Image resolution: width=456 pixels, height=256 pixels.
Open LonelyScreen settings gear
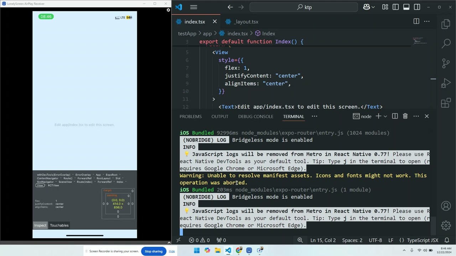coord(168,10)
